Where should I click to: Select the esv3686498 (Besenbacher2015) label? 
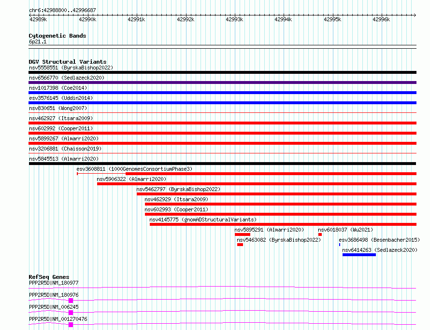click(x=380, y=240)
